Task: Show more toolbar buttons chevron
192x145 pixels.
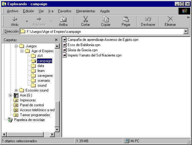Action: click(188, 18)
